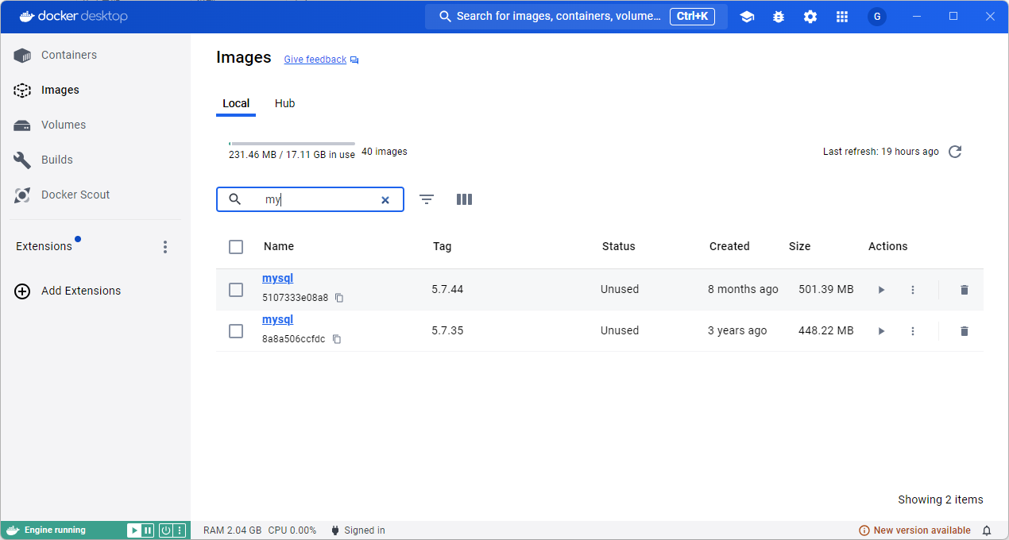Click Add Extensions
This screenshot has height=540, width=1009.
(68, 291)
